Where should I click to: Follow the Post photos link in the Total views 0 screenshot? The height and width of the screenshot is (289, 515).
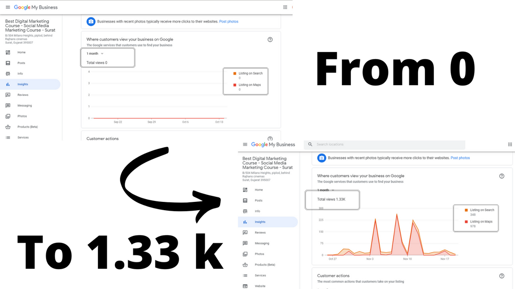(228, 22)
